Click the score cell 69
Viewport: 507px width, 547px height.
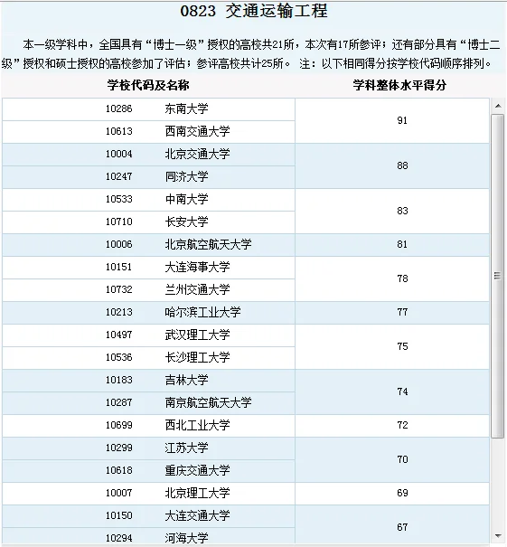392,494
